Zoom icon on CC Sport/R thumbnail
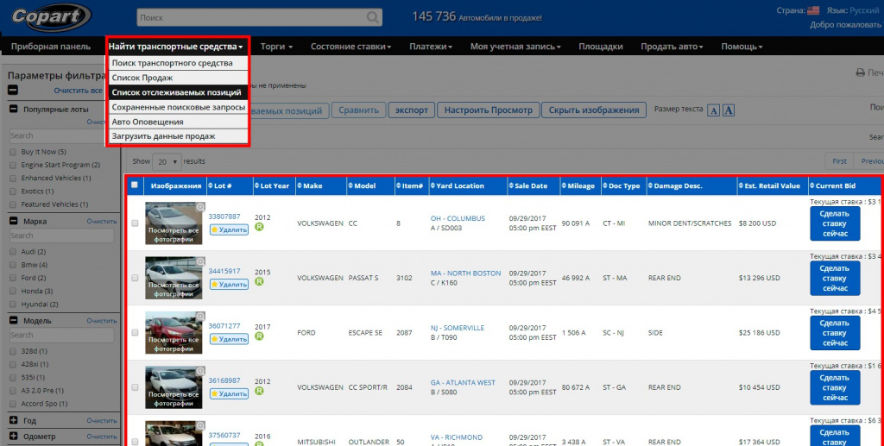Image resolution: width=884 pixels, height=446 pixels. (200, 371)
